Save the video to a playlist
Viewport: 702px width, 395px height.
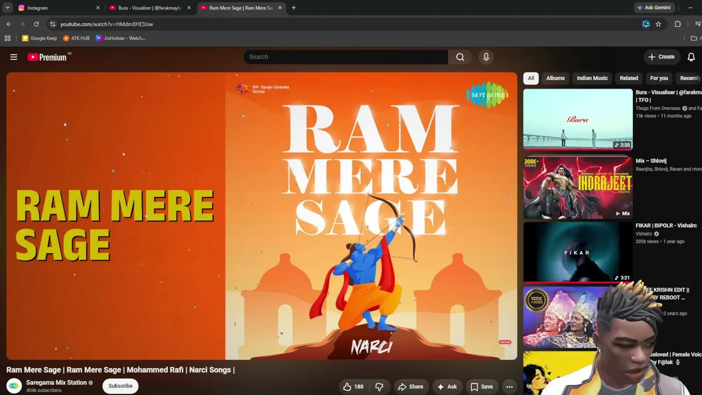482,387
